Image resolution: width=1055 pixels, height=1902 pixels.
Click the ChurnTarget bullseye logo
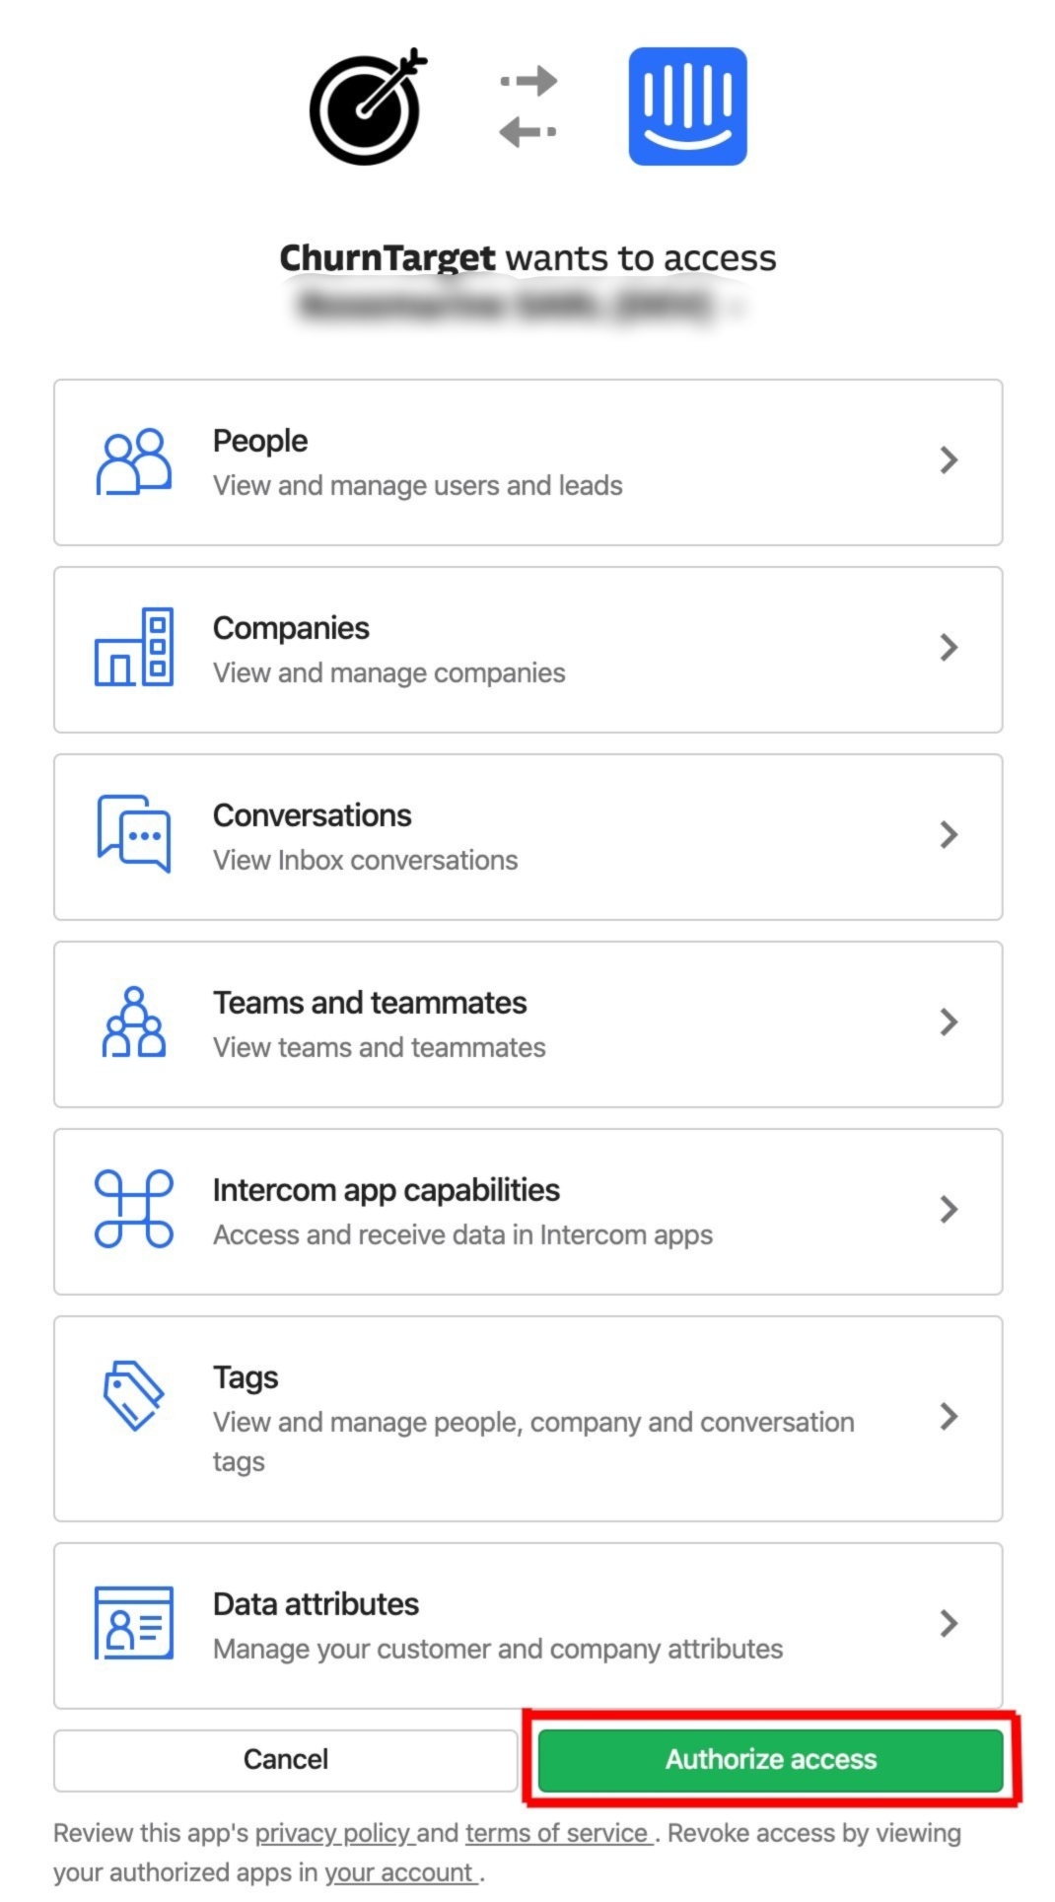point(368,106)
